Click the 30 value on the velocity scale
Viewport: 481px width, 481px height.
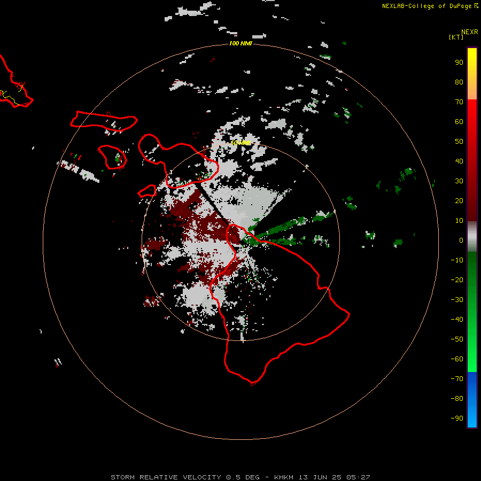point(459,181)
